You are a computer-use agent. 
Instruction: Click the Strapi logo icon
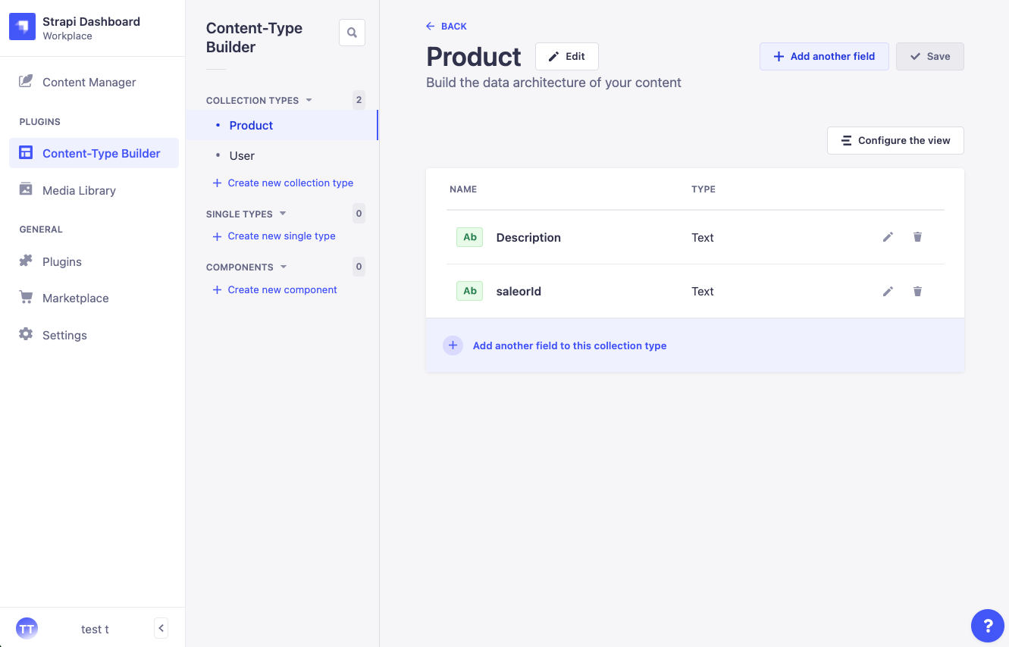click(22, 27)
